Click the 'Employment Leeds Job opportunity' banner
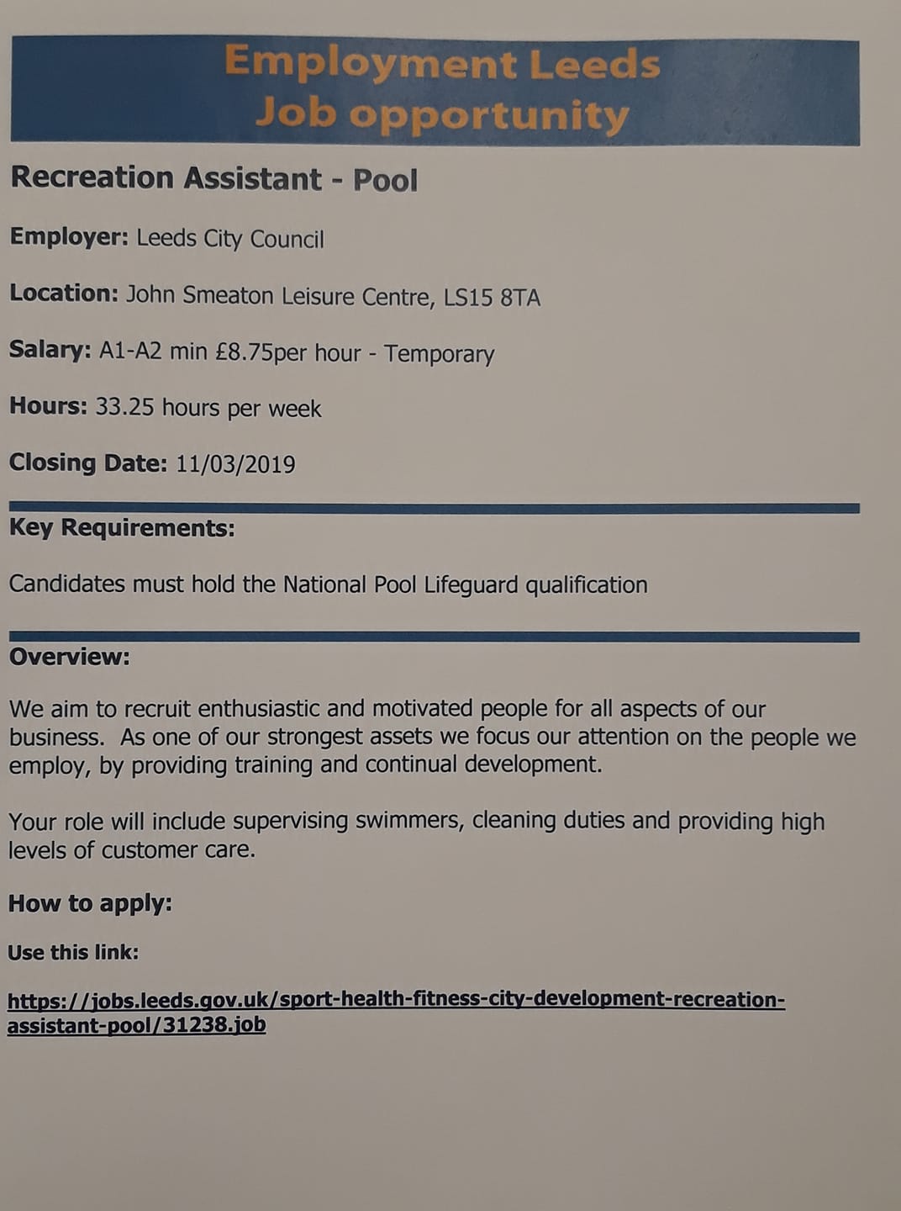 click(x=435, y=90)
